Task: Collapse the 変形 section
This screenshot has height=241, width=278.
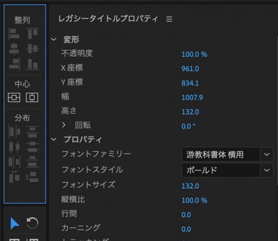Action: [54, 40]
